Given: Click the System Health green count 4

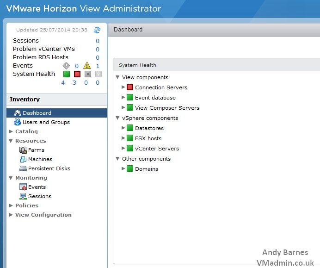Looking at the screenshot, I should coord(63,83).
